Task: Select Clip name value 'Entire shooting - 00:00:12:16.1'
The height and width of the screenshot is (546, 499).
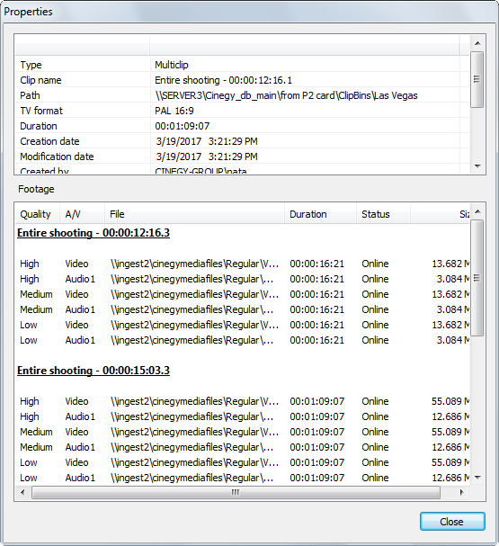Action: pyautogui.click(x=223, y=80)
